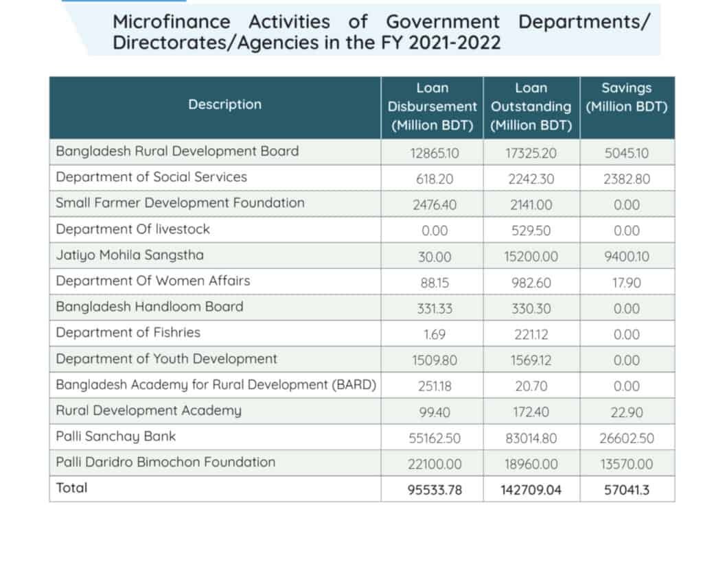Viewport: 703px width, 586px height.
Task: Click the disbursement value 55162.50
Action: (435, 438)
